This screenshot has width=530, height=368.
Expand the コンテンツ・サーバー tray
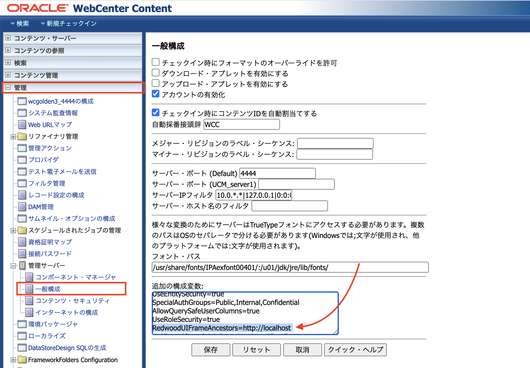click(8, 38)
